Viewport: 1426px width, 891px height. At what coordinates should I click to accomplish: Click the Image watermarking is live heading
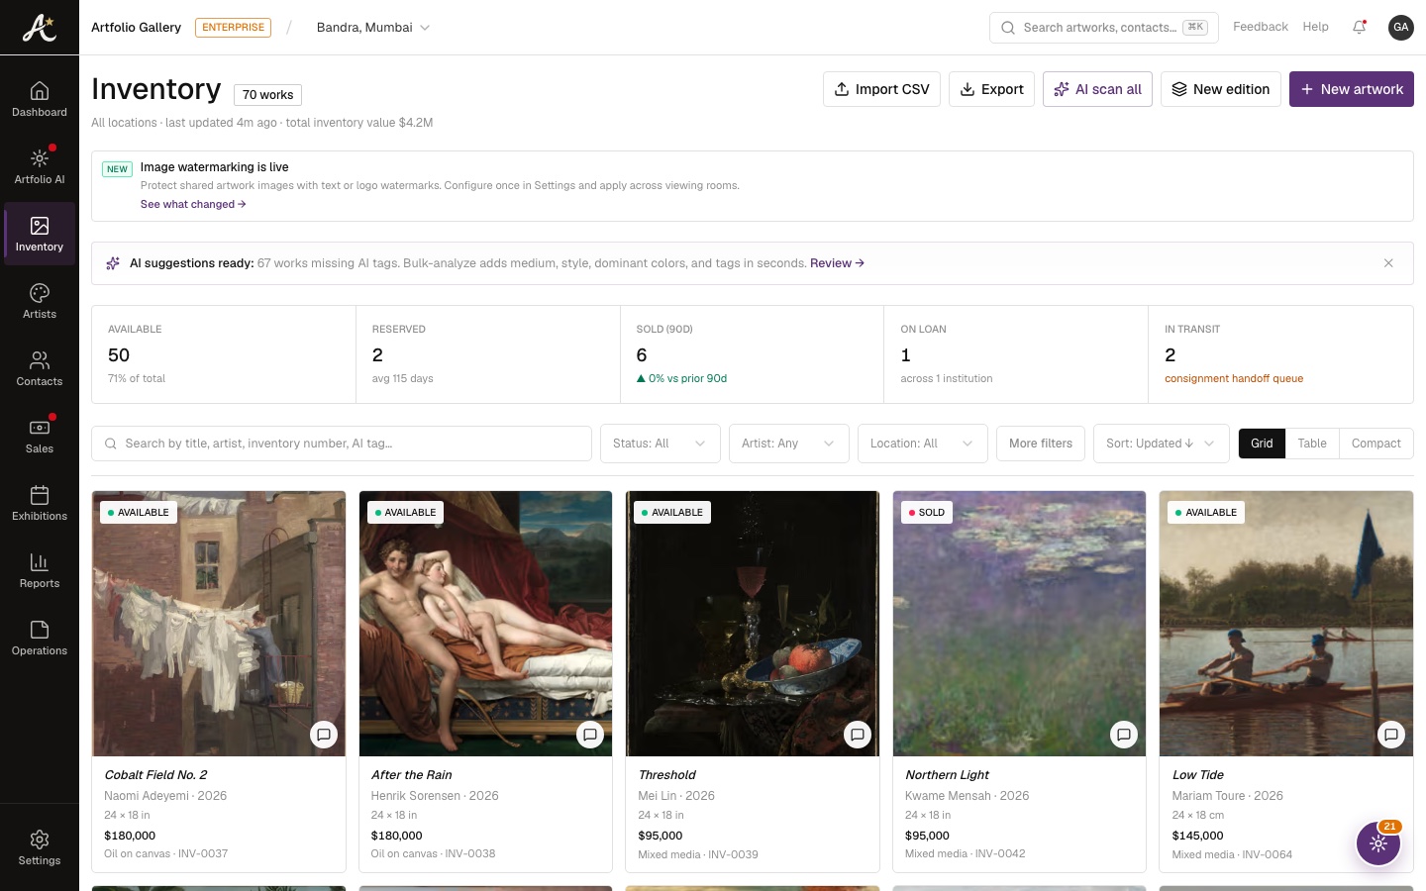tap(215, 167)
